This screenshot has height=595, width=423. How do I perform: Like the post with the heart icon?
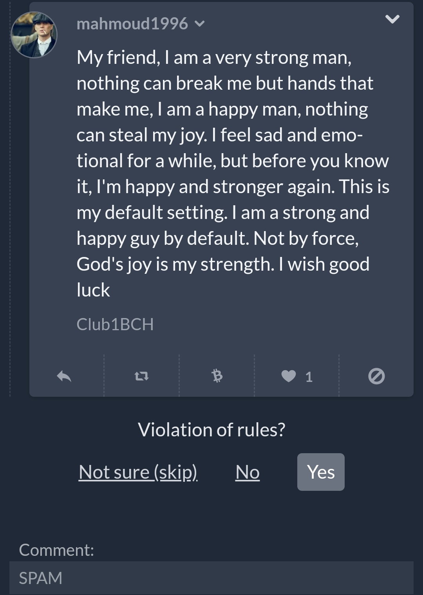[x=289, y=376]
